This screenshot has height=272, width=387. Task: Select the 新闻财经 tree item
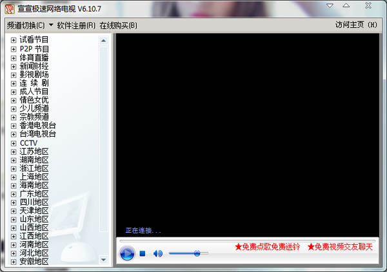click(x=34, y=66)
